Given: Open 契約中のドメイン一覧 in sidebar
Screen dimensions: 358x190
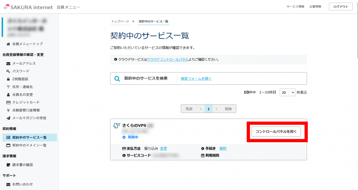Looking at the screenshot, I should point(29,145).
